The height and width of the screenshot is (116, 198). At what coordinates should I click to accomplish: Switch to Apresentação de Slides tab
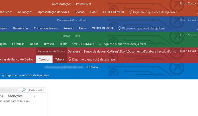(x=54, y=12)
